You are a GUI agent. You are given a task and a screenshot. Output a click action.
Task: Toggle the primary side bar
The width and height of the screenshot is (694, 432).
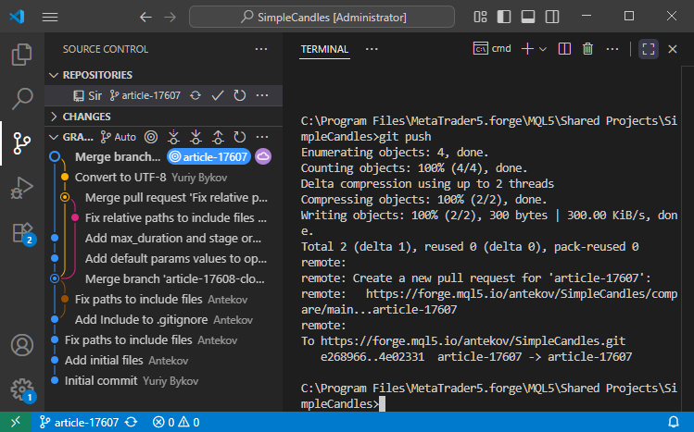(504, 17)
